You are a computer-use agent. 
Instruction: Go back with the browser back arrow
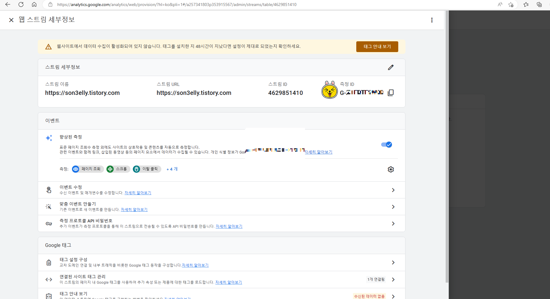click(x=8, y=4)
